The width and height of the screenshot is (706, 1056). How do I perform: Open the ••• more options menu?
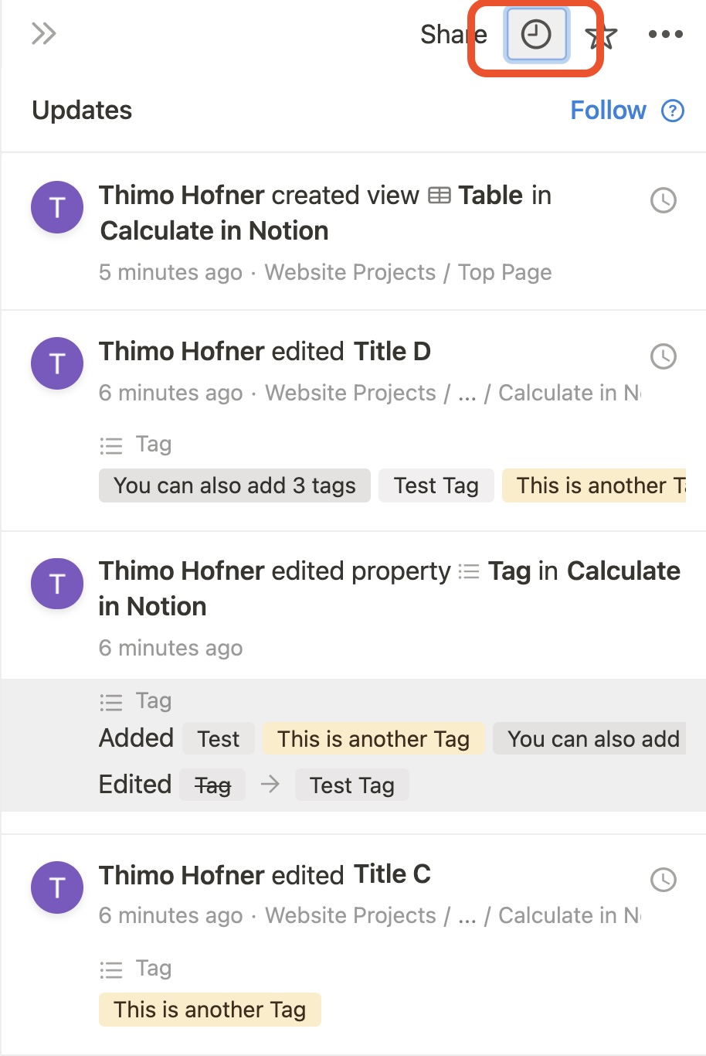point(665,34)
